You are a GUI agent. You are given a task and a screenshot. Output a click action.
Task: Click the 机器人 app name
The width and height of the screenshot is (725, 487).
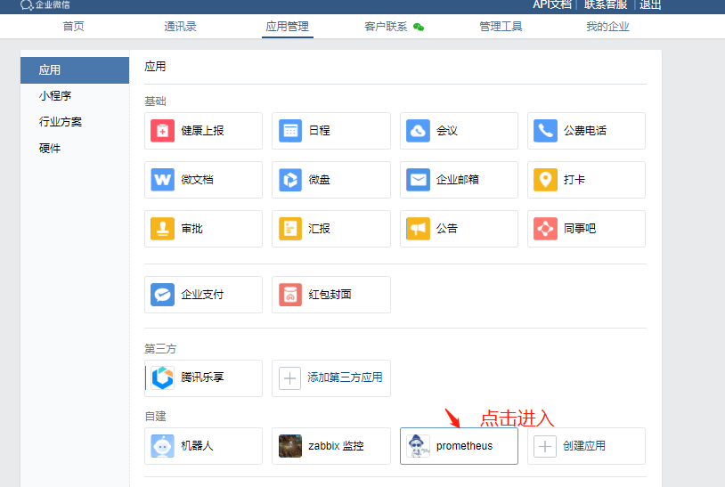[x=197, y=446]
